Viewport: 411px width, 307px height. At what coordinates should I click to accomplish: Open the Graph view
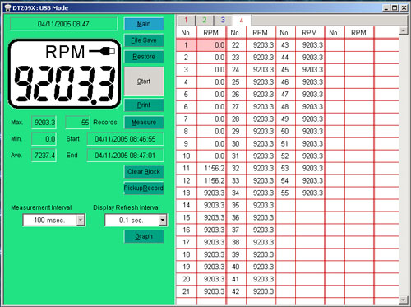144,236
